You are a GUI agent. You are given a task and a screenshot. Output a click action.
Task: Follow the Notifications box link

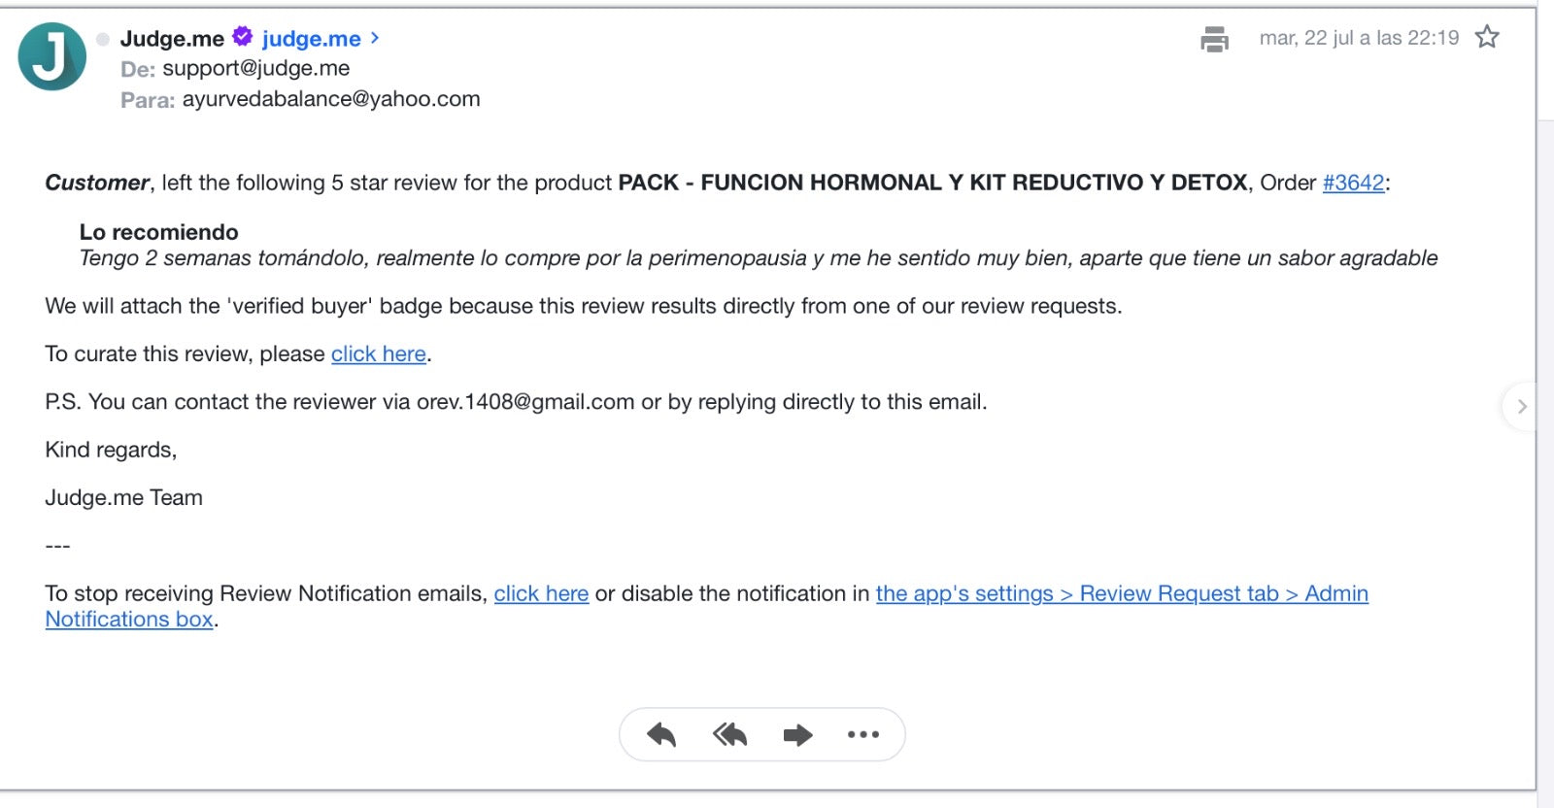(129, 620)
